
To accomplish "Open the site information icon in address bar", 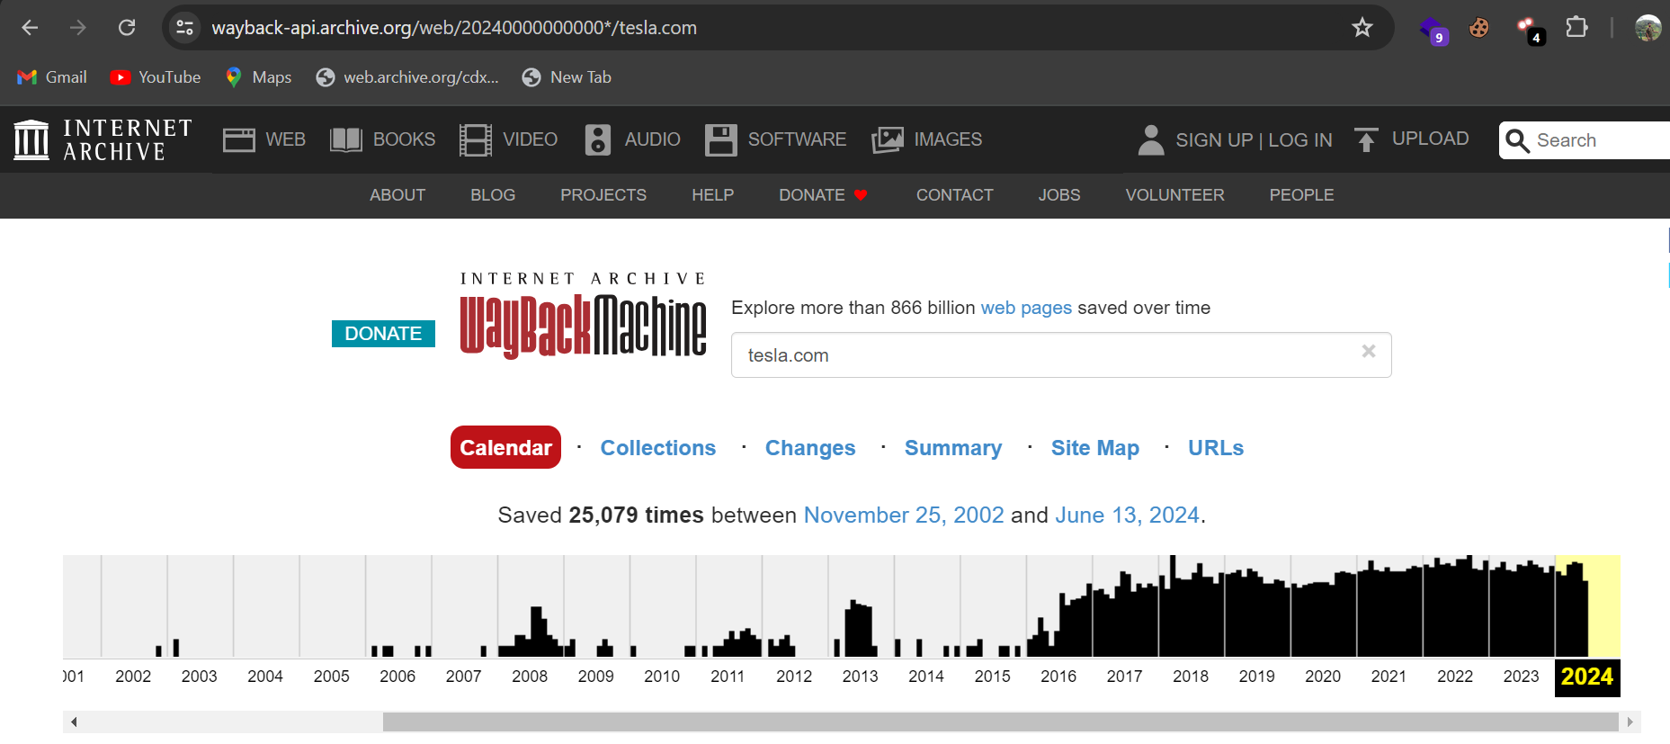I will (x=185, y=28).
